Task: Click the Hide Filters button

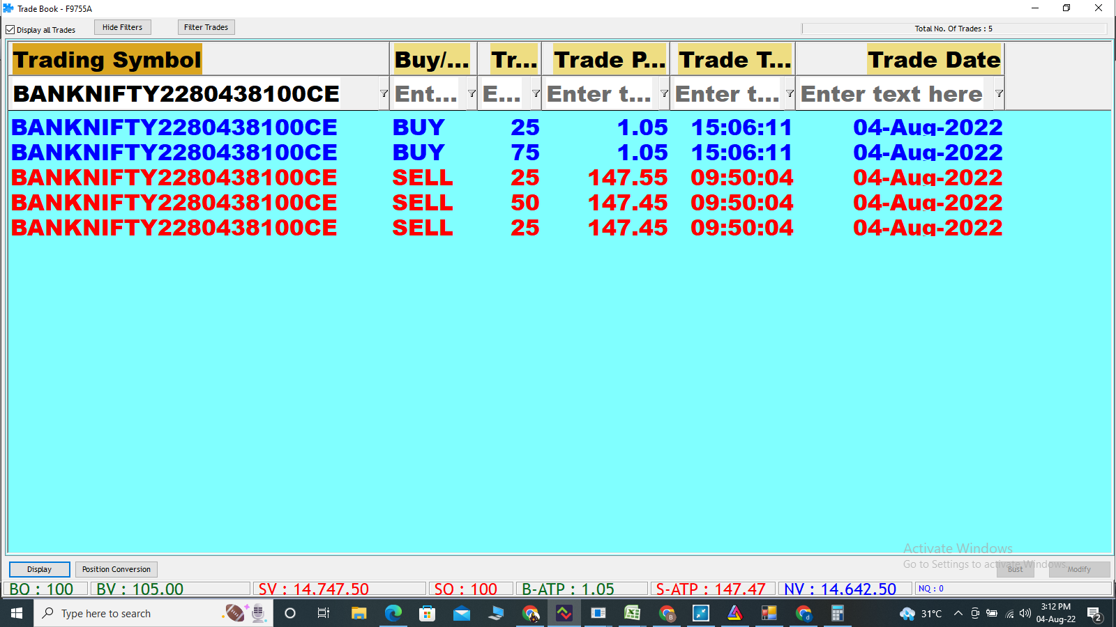Action: pos(123,27)
